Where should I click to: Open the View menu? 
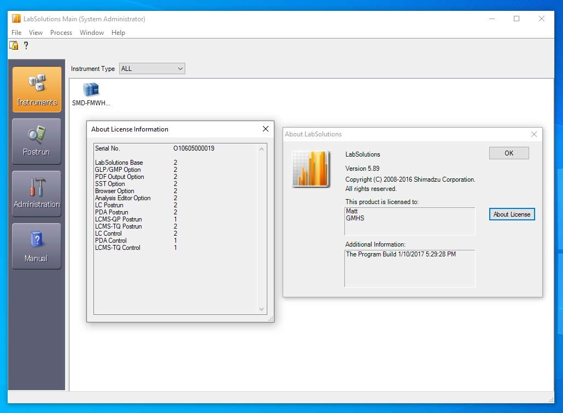pyautogui.click(x=36, y=33)
